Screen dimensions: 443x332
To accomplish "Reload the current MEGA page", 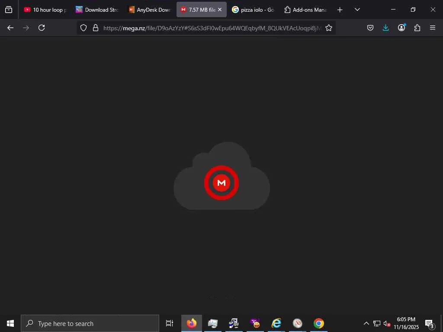I will 42,28.
